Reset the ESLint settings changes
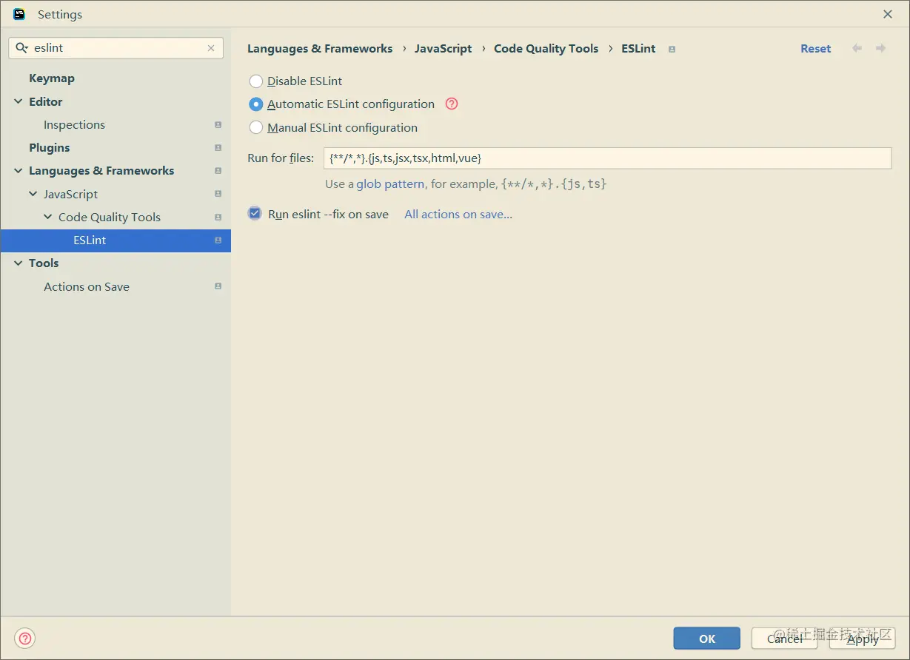The height and width of the screenshot is (660, 910). point(816,49)
